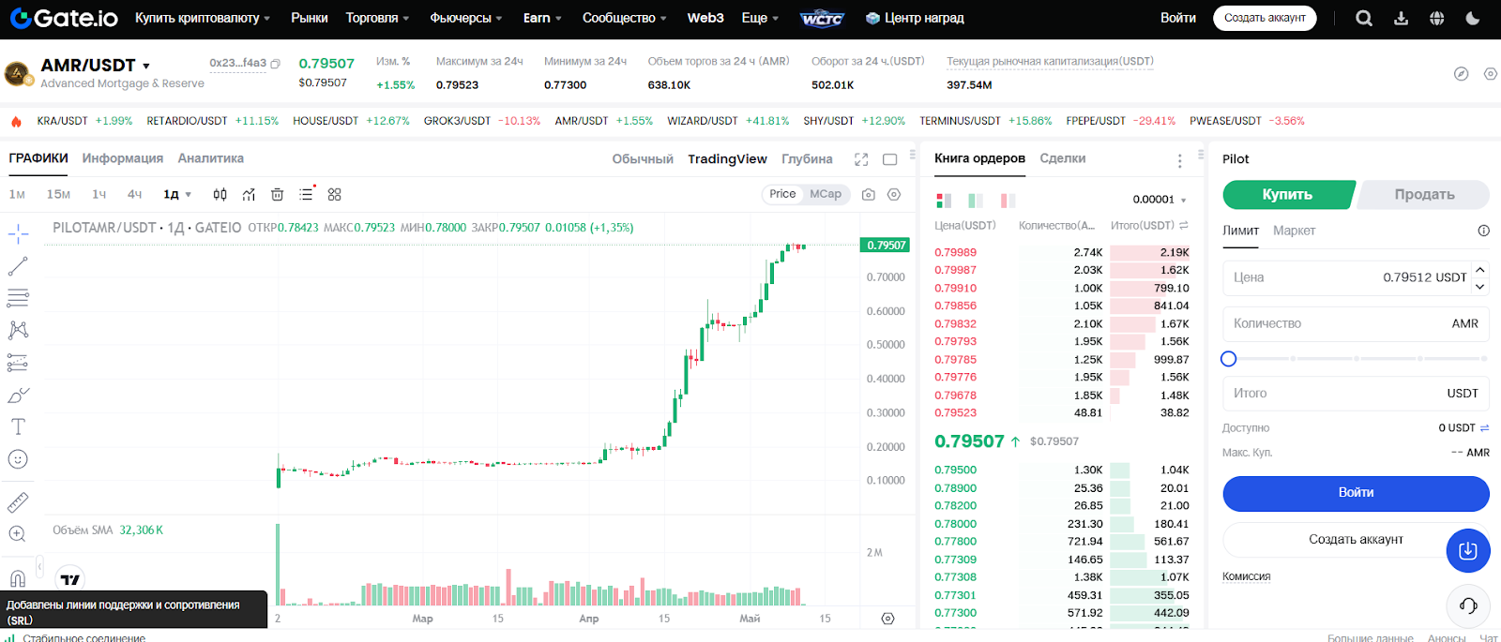The height and width of the screenshot is (642, 1501).
Task: Expand the Купить криптовалюту menu
Action: pos(203,18)
